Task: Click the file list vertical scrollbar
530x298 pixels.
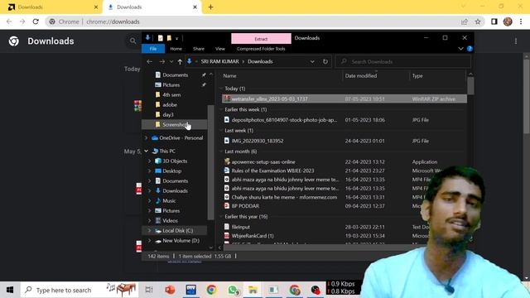Action: tap(470, 86)
